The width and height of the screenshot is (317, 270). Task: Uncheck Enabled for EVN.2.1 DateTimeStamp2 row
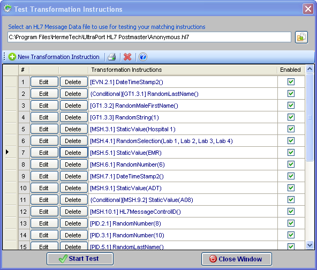click(291, 82)
